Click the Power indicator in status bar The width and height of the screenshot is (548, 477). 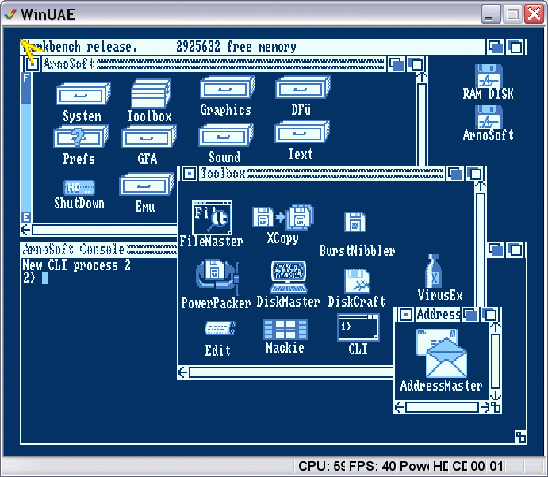415,466
